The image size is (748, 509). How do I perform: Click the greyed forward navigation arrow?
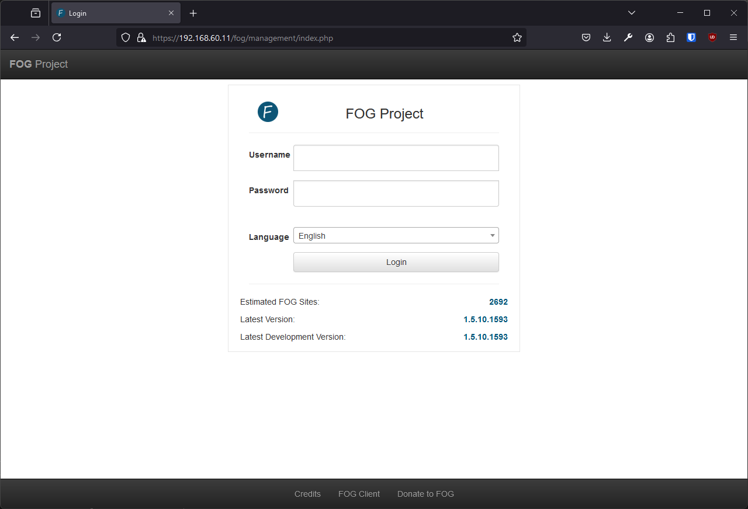click(36, 37)
